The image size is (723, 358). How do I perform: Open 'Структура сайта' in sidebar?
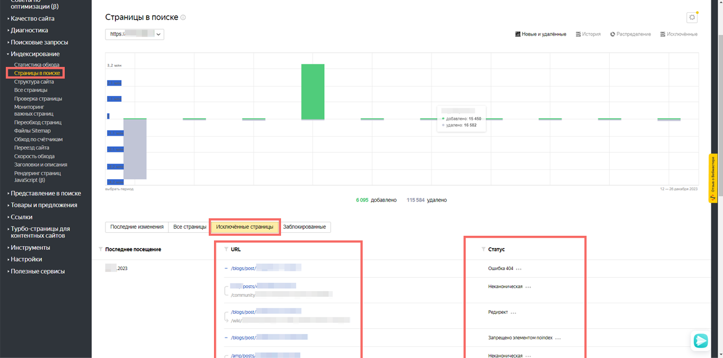tap(34, 82)
